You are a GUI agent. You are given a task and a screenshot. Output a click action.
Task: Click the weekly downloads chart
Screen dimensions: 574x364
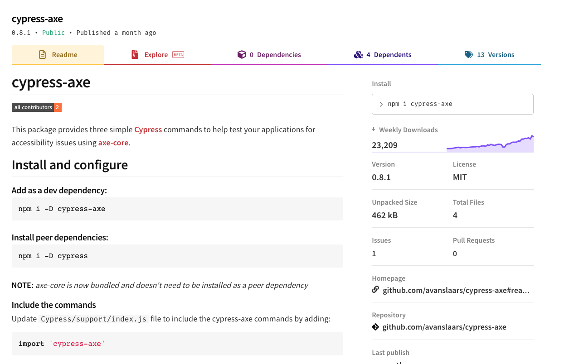click(490, 144)
